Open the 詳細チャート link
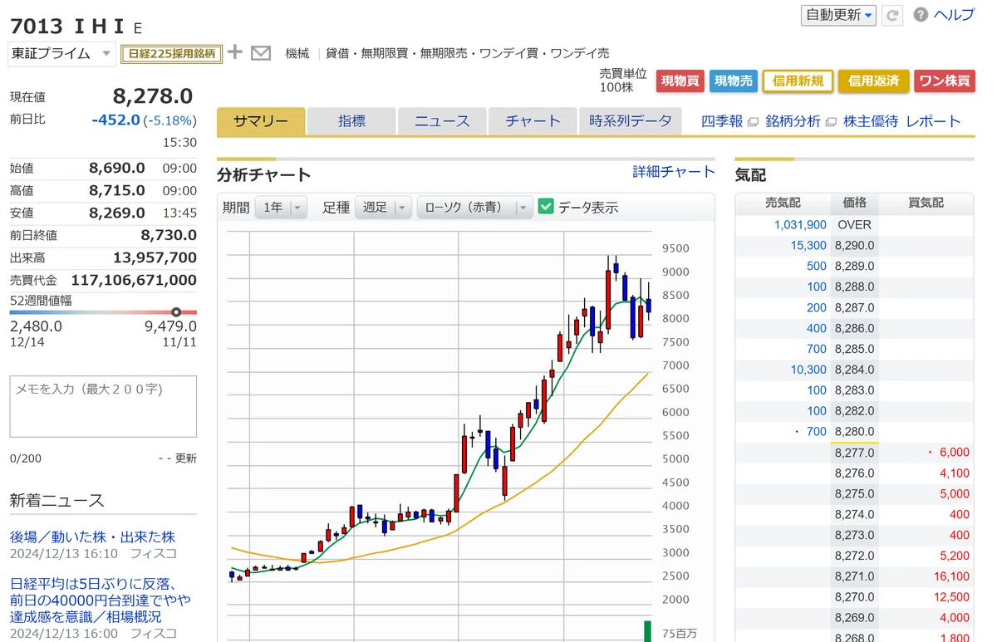The width and height of the screenshot is (997, 642). (674, 172)
